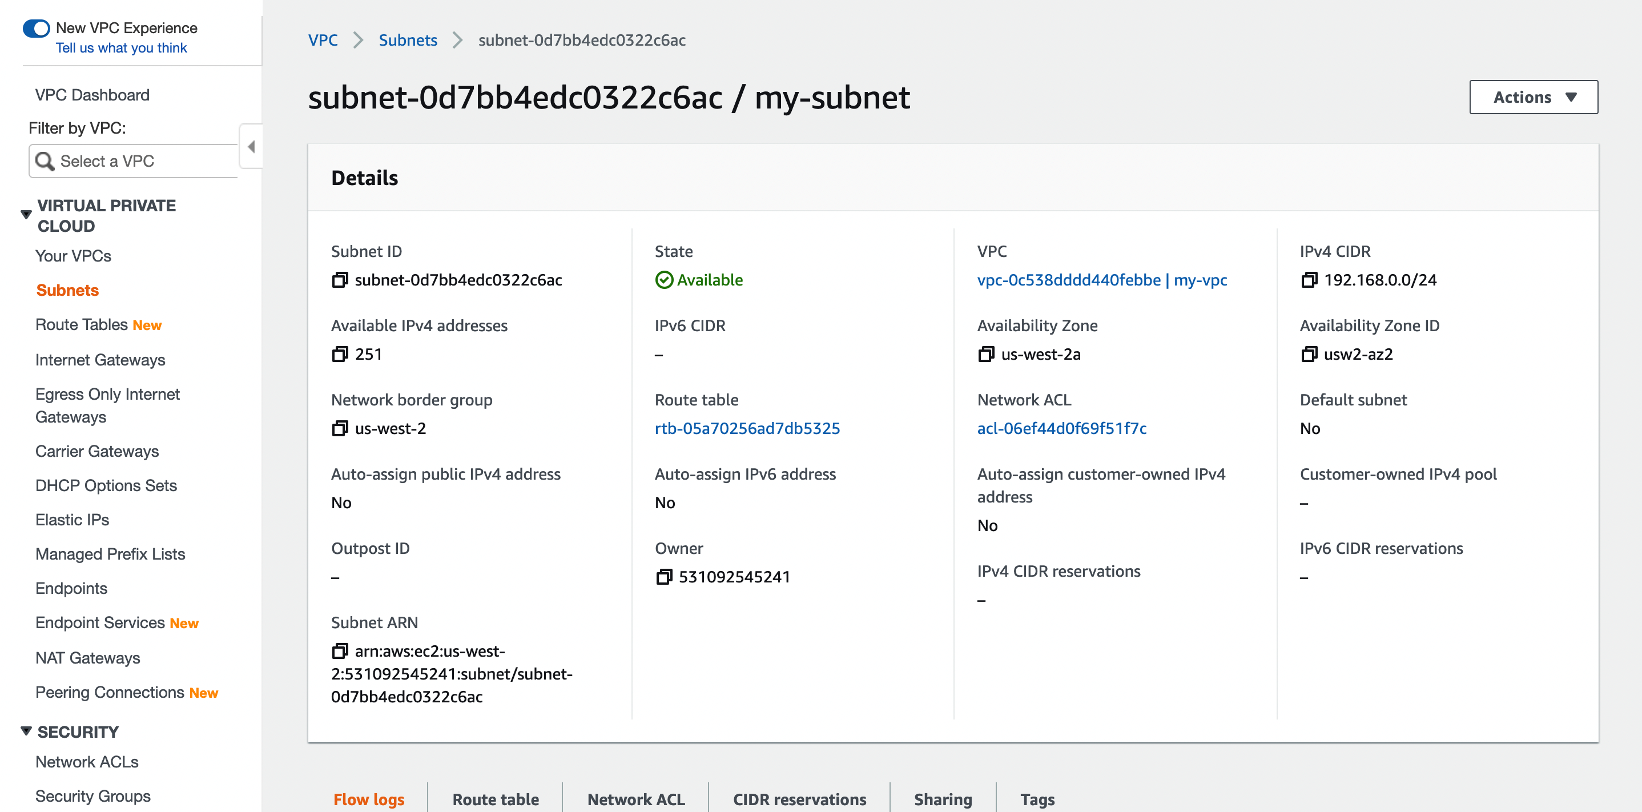This screenshot has width=1642, height=812.
Task: Collapse the VIRTUAL PRIVATE CLOUD section
Action: [26, 214]
